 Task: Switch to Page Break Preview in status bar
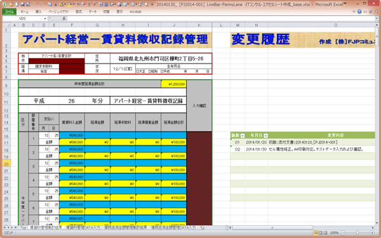(x=325, y=233)
